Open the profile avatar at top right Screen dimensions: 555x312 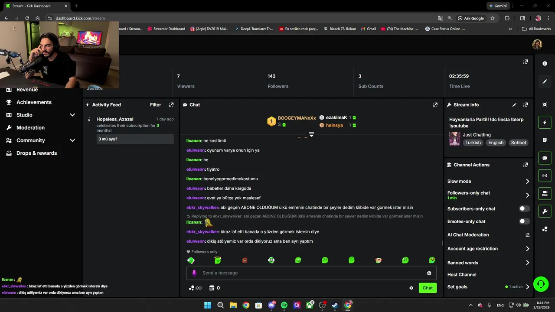point(537,45)
